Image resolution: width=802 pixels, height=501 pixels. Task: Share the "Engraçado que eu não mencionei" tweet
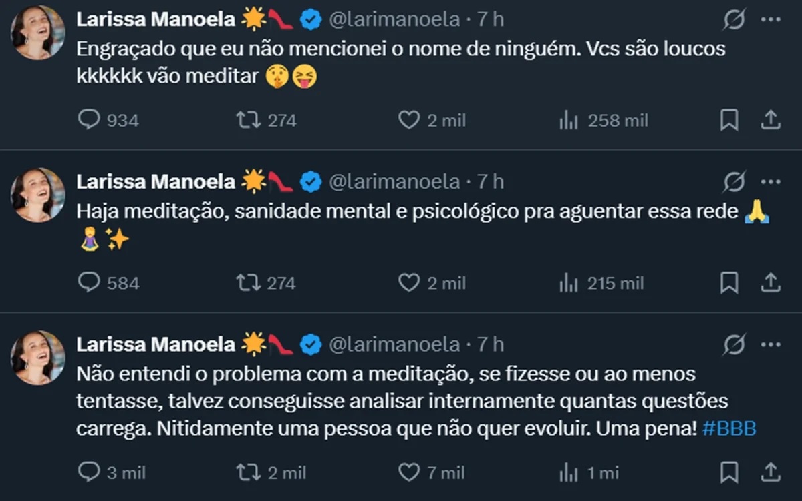(x=771, y=120)
